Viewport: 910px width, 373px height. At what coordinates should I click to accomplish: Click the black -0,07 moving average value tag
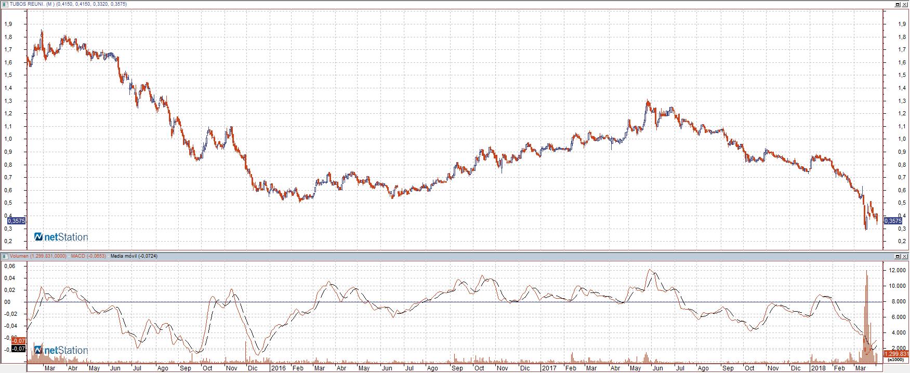(18, 349)
